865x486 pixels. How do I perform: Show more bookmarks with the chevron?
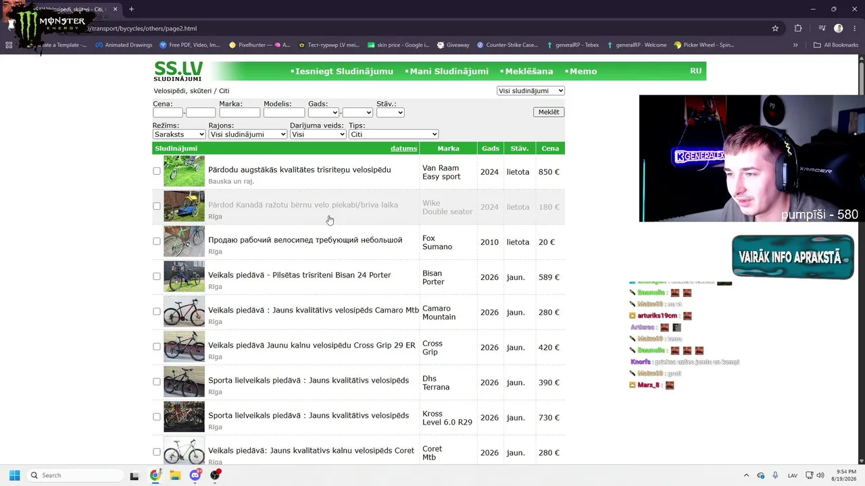click(x=795, y=45)
